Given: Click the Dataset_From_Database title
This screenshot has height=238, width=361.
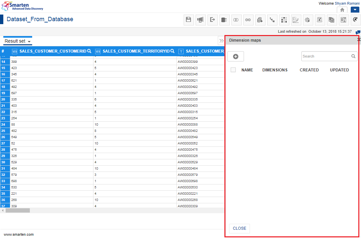Looking at the screenshot, I should pyautogui.click(x=40, y=19).
